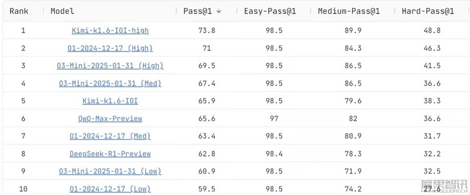This screenshot has width=470, height=195.
Task: Click the Pass@1 sort arrow icon
Action: 219,11
